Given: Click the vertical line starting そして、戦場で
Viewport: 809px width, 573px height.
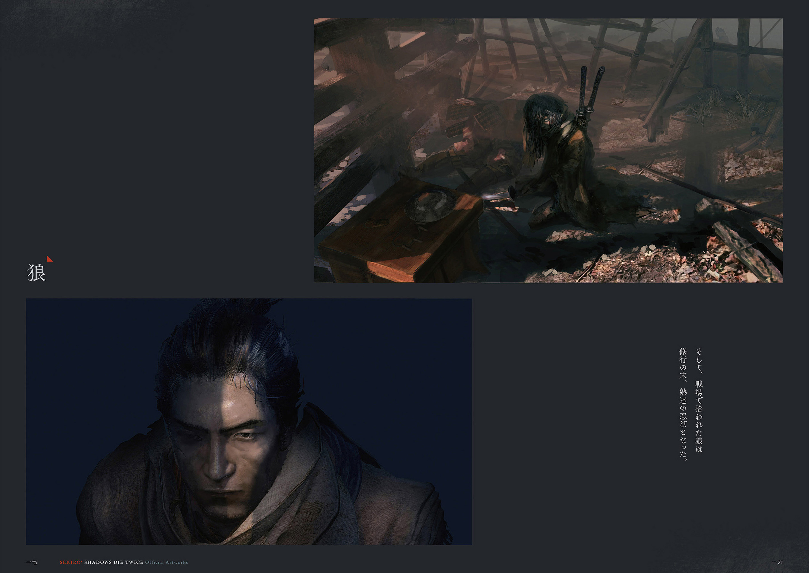Looking at the screenshot, I should pos(699,400).
